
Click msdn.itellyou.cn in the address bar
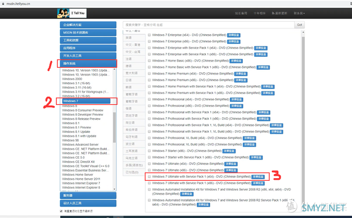pos(18,4)
